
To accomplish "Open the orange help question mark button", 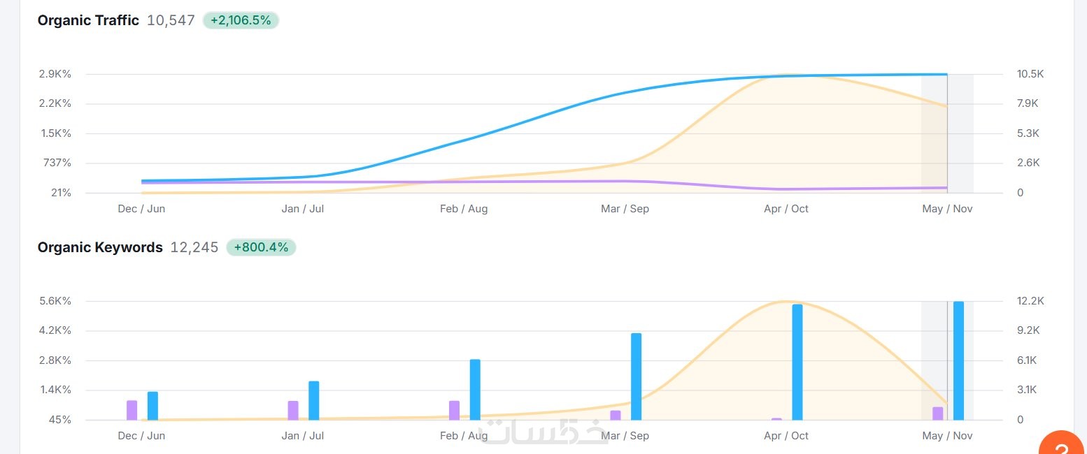I will coord(1063,446).
